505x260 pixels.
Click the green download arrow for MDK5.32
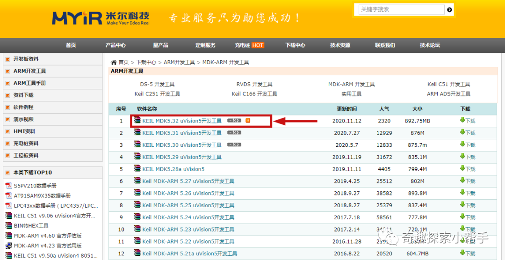click(x=462, y=120)
